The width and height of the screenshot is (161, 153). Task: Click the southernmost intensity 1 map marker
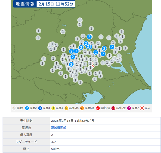(x=80, y=82)
